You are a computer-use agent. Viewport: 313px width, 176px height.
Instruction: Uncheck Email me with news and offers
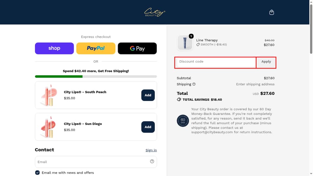37,173
